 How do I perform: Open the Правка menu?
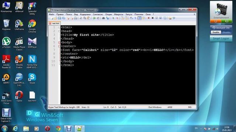click(x=60, y=14)
